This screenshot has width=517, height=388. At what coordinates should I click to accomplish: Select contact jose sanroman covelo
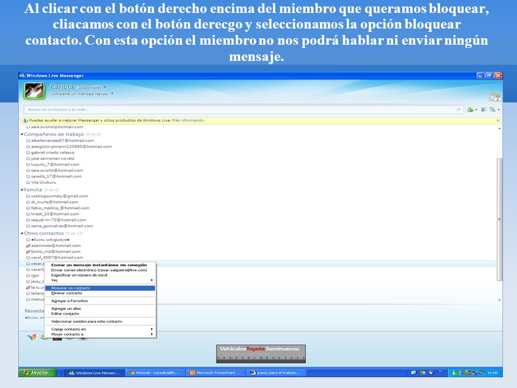52,158
